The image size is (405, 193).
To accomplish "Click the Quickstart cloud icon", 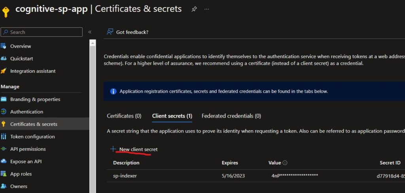I will [3, 58].
